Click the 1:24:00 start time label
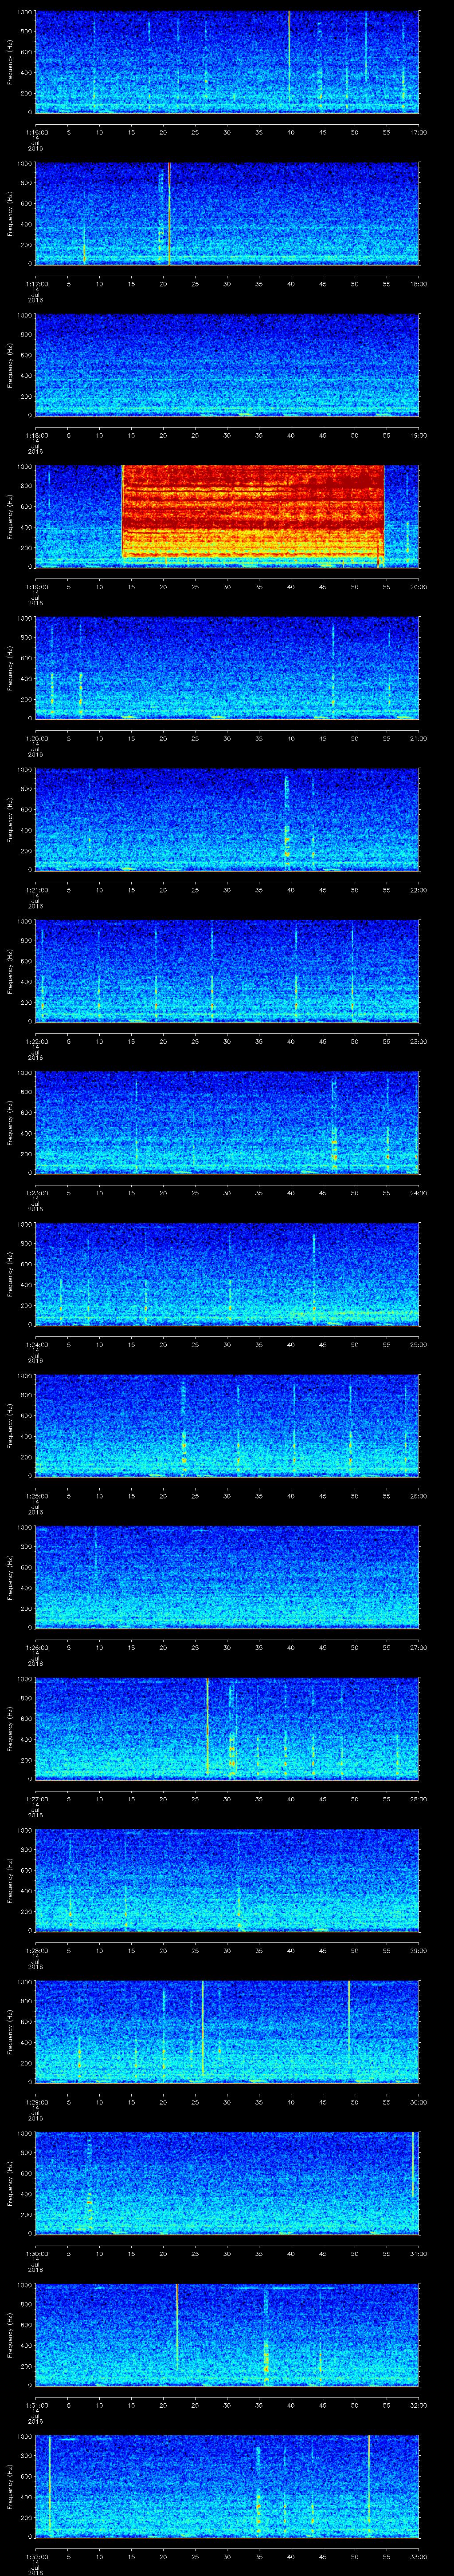Viewport: 454px width, 2576px height. (36, 1344)
